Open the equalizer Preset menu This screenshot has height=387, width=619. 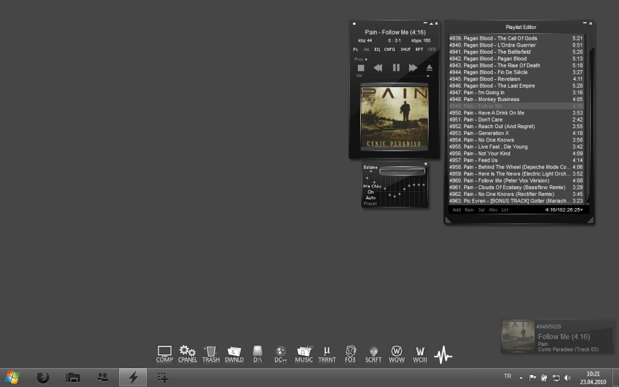pyautogui.click(x=371, y=203)
